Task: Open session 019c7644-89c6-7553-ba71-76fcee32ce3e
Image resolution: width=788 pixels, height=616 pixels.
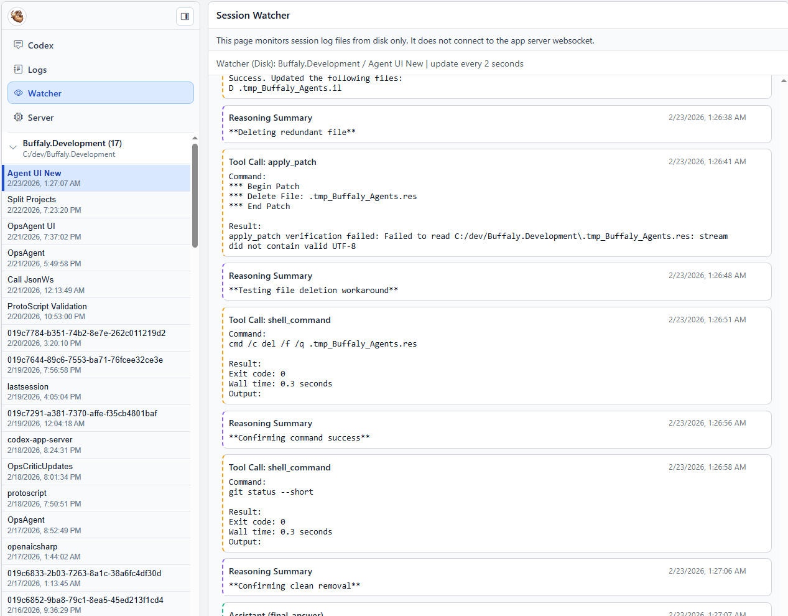Action: pos(96,365)
